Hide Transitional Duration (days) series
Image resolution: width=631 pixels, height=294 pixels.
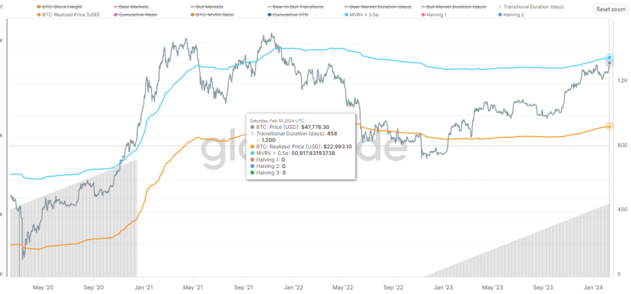coord(531,7)
